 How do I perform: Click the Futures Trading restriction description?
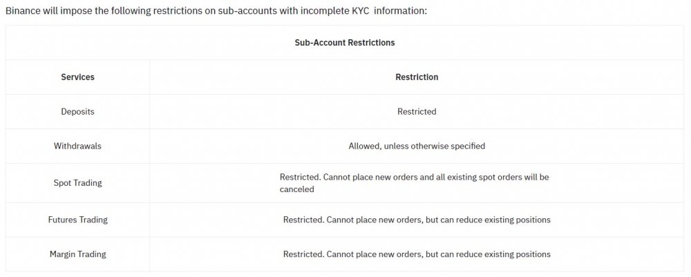click(417, 219)
